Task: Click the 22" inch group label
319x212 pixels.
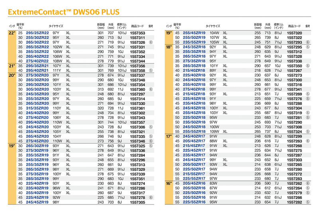Action: (x=12, y=33)
